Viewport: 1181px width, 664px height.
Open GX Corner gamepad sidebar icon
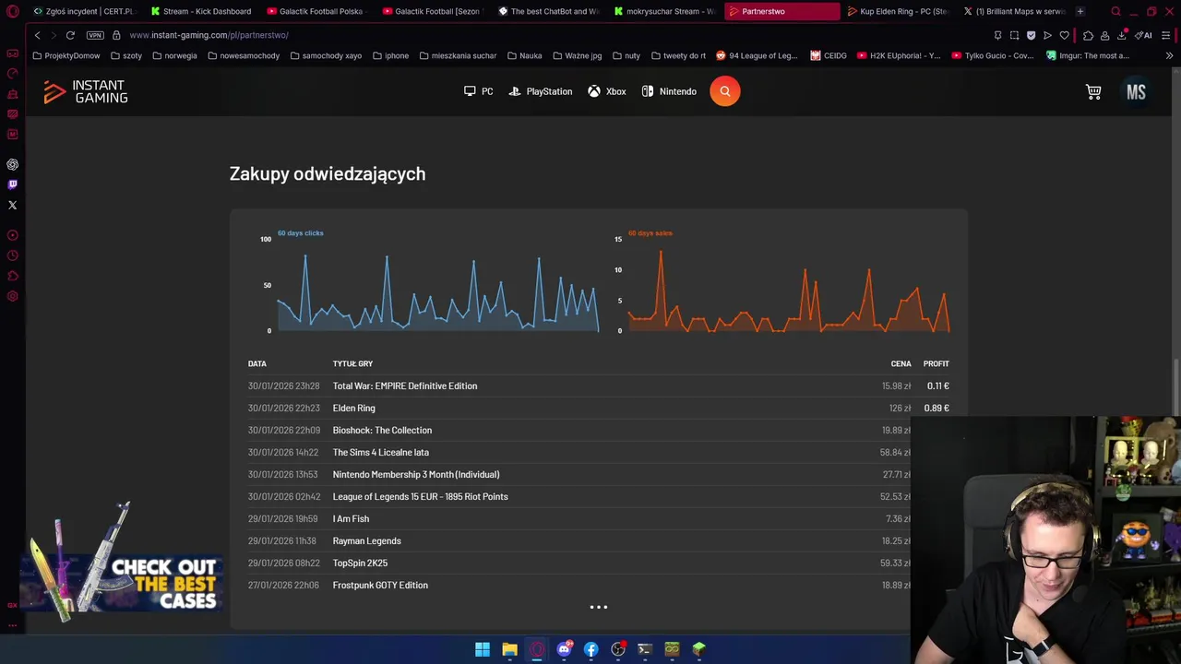click(x=13, y=53)
